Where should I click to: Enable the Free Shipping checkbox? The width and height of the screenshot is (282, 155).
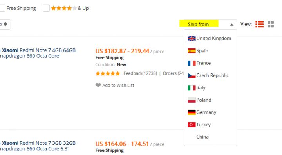[2, 8]
